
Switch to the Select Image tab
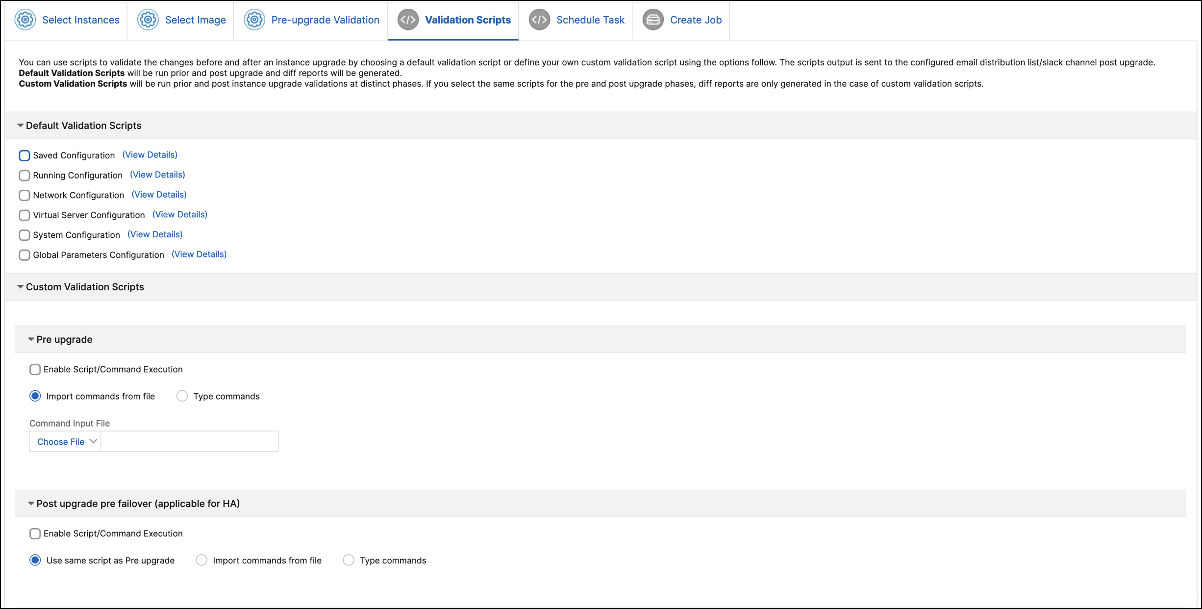[180, 20]
